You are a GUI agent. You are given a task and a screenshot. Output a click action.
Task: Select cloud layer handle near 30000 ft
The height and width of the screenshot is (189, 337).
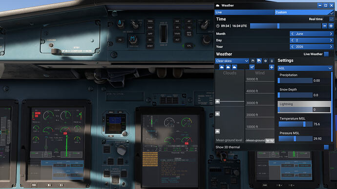point(217,101)
